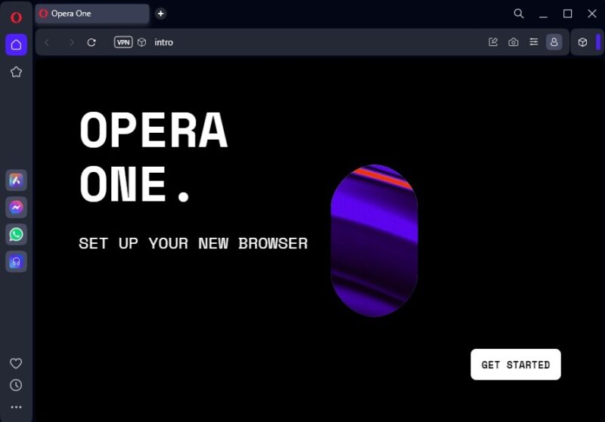
Task: Select the Opera One tab
Action: point(92,14)
